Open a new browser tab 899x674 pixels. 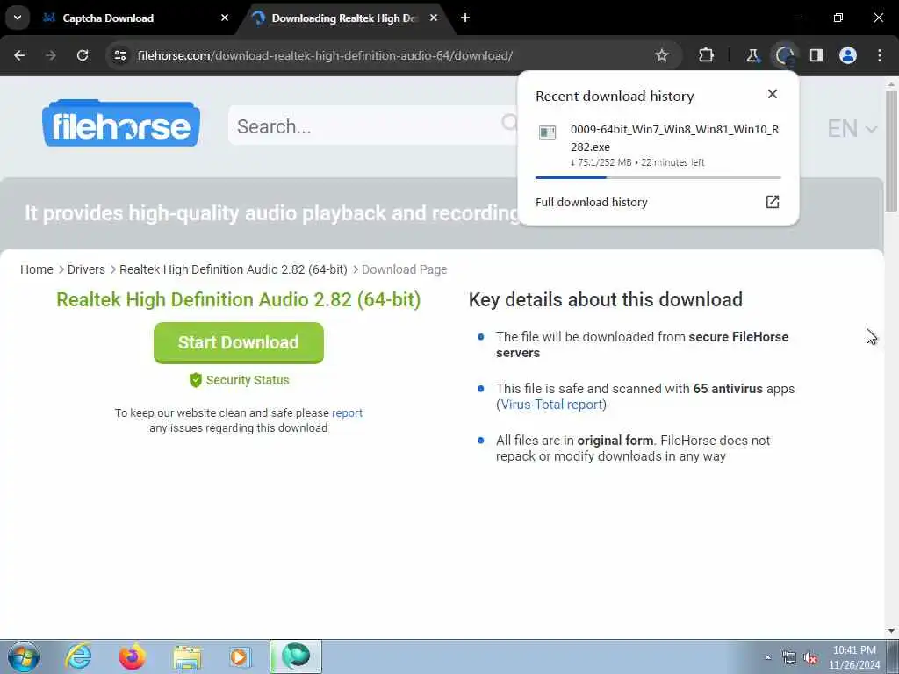click(x=465, y=18)
